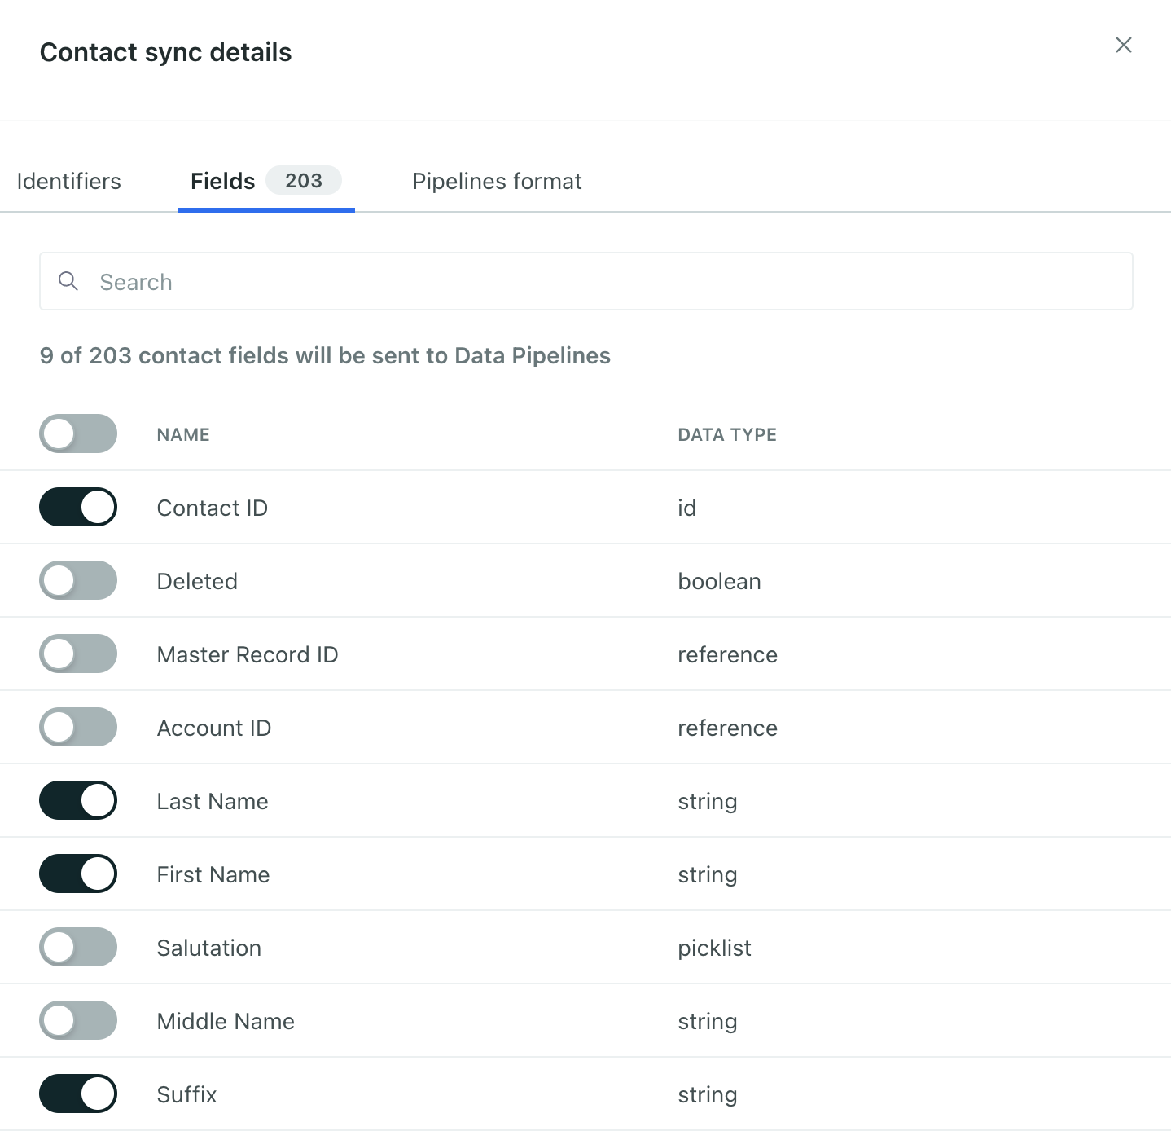1171x1131 pixels.
Task: Turn off the Last Name toggle
Action: tap(78, 800)
